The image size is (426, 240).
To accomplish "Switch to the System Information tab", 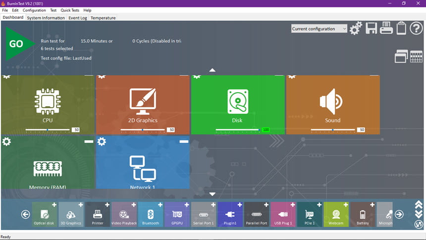I will click(46, 18).
